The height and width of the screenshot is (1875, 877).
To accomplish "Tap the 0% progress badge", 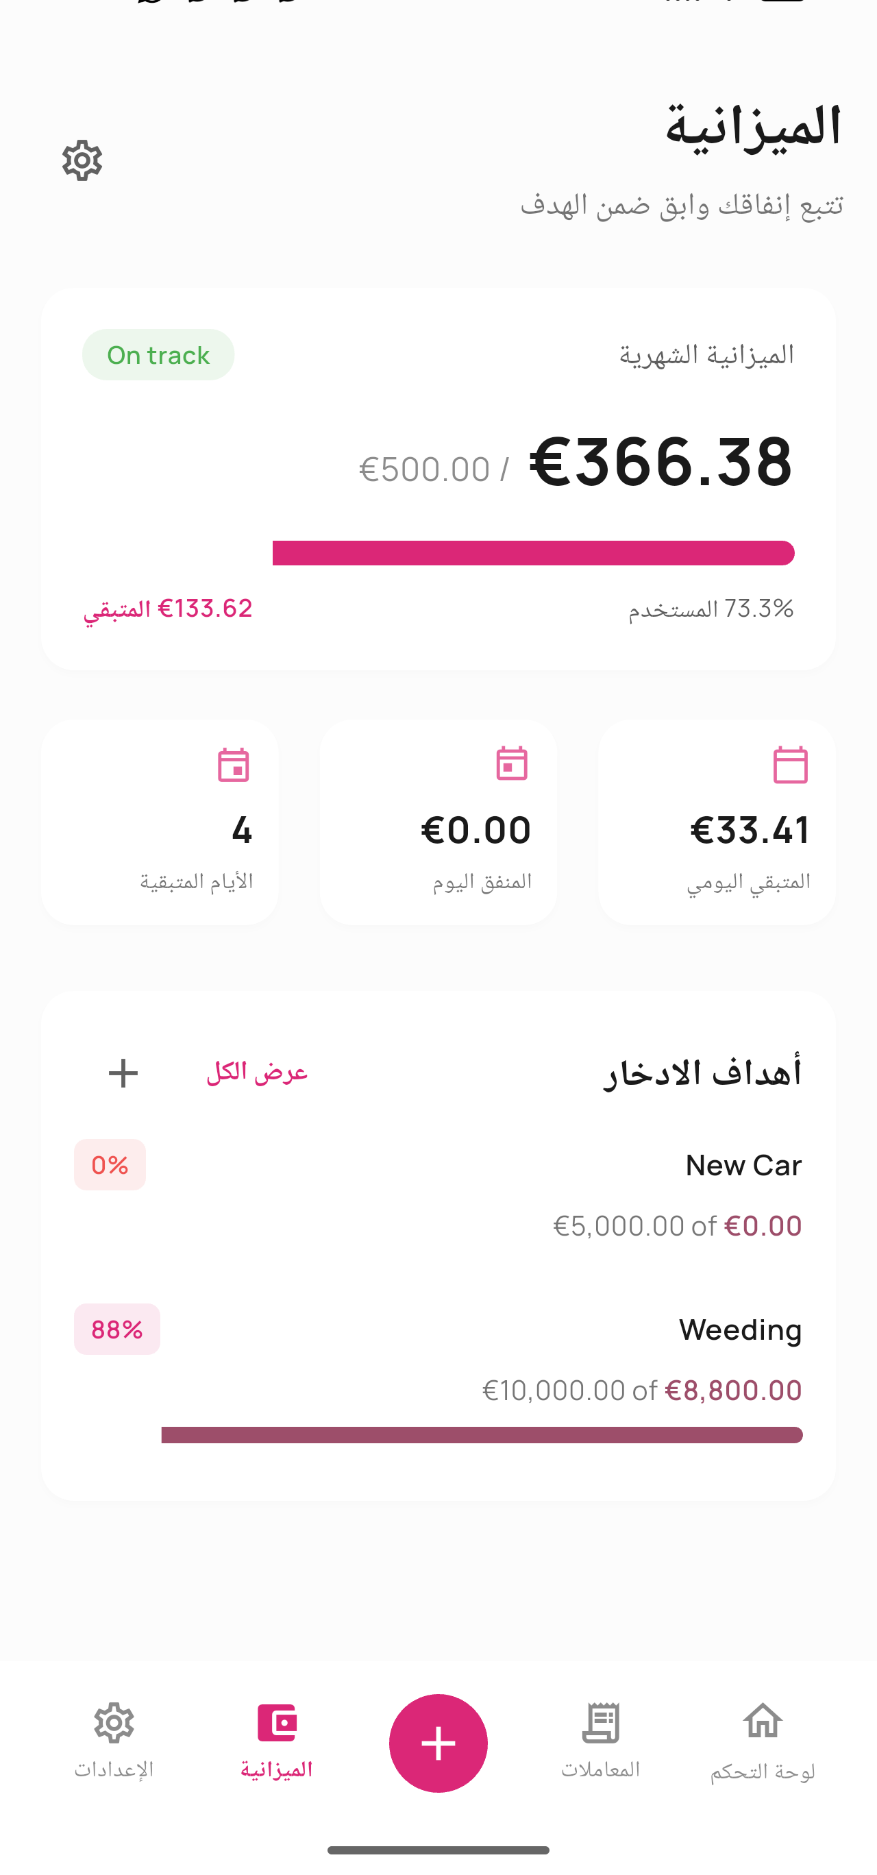I will click(x=110, y=1164).
